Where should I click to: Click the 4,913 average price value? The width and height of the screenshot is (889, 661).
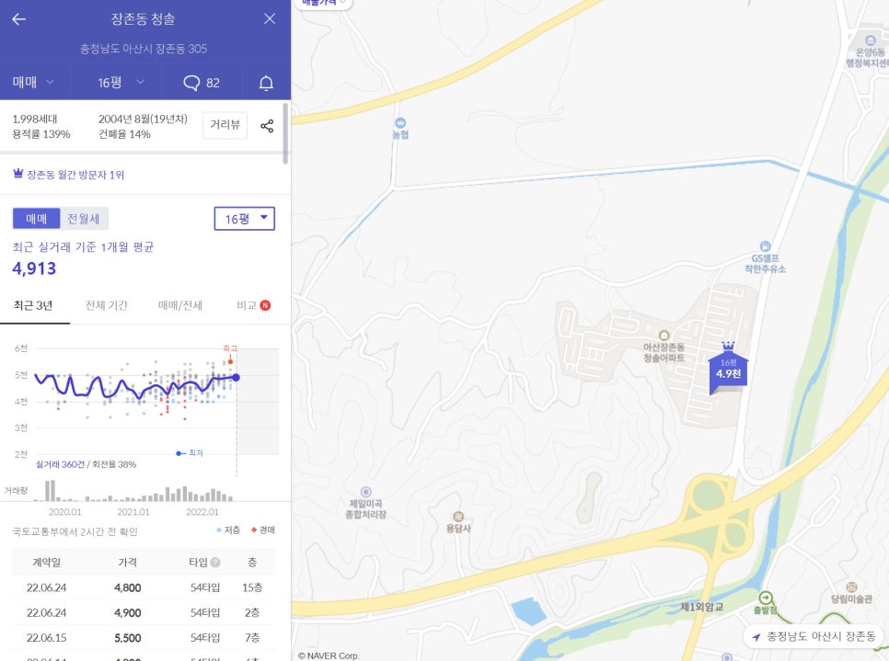(x=35, y=268)
